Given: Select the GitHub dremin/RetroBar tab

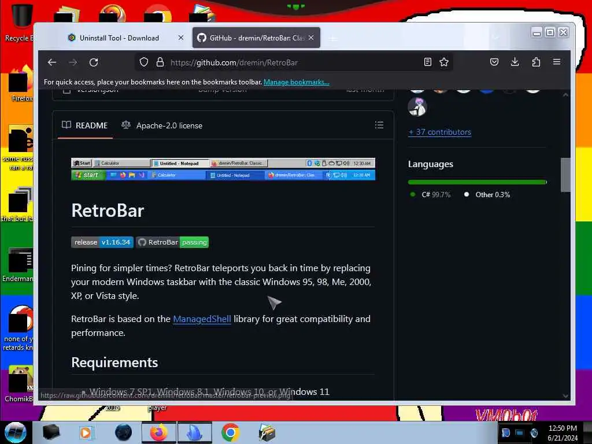Looking at the screenshot, I should 256,38.
